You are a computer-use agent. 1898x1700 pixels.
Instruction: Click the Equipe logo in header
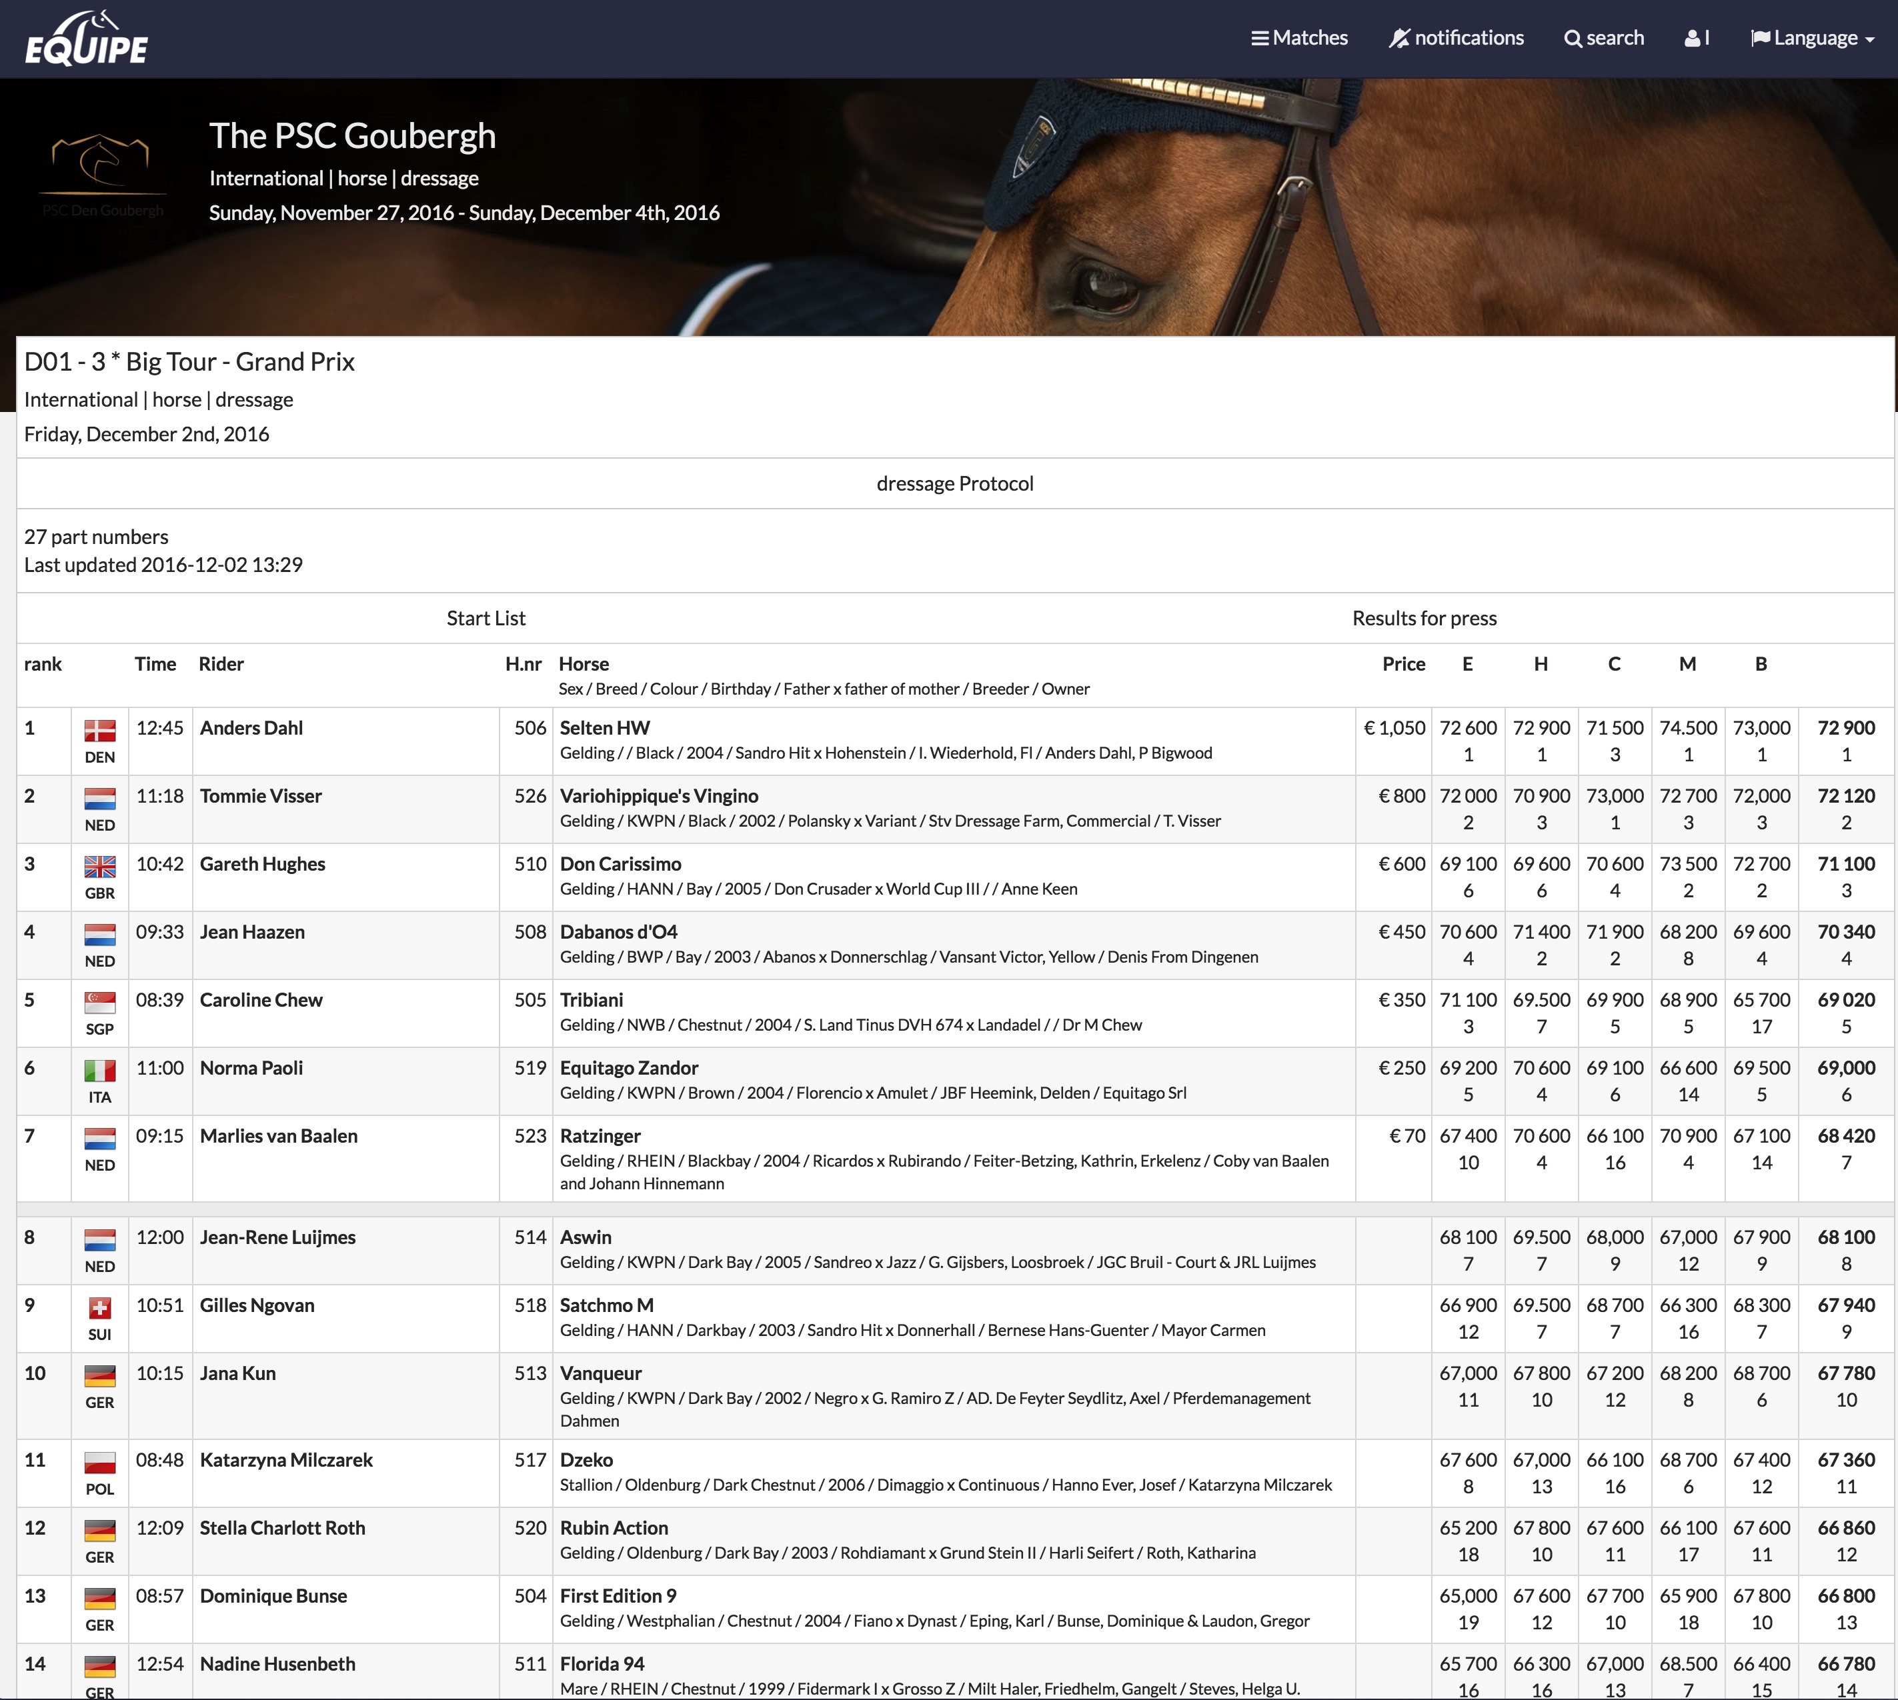(x=86, y=39)
